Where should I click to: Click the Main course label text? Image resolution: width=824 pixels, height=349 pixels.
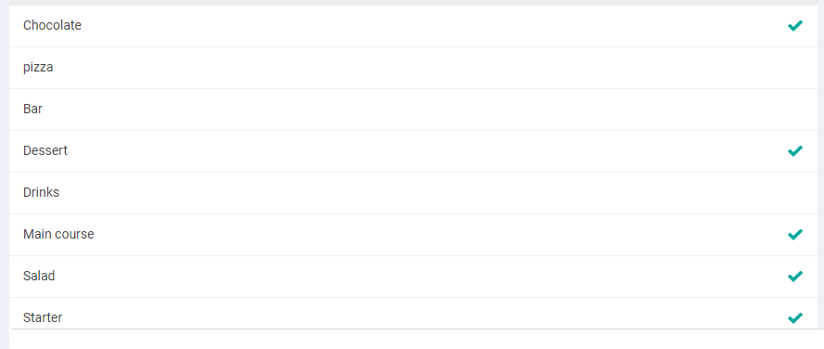point(58,234)
